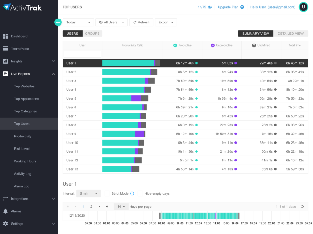Open the Today date range selector
The image size is (313, 234).
pyautogui.click(x=78, y=22)
